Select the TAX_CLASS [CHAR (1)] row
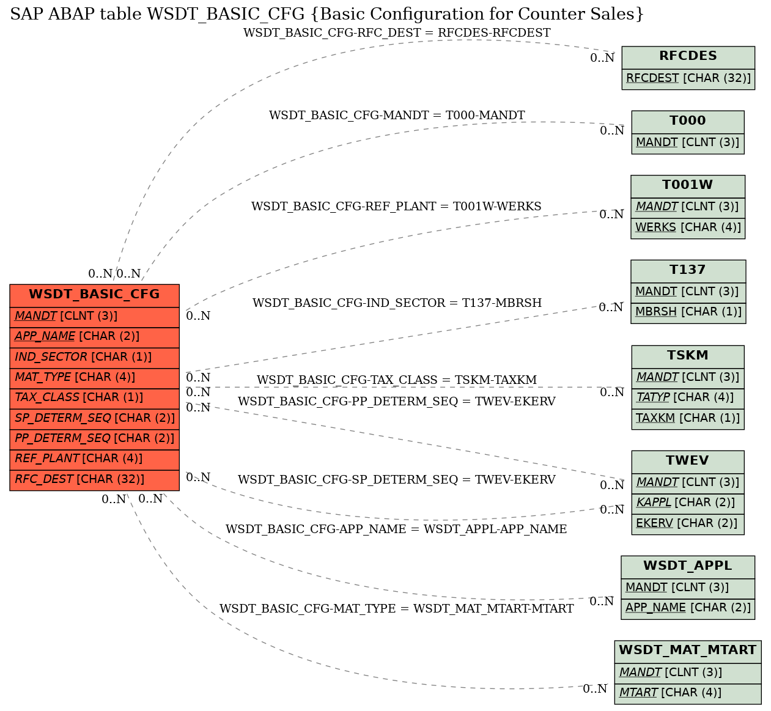 click(95, 398)
